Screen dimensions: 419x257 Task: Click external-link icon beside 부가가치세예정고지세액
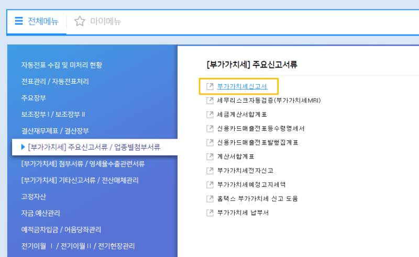(x=210, y=185)
